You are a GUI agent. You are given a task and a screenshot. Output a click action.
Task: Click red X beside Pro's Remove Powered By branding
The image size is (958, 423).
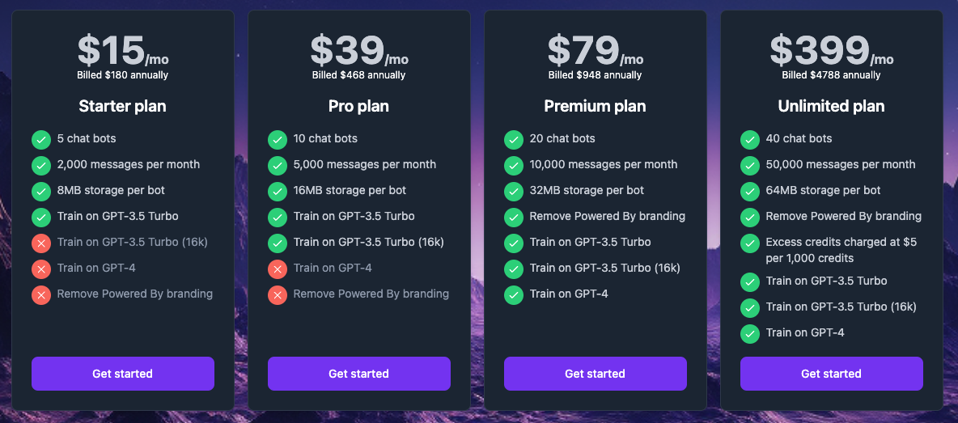[278, 294]
